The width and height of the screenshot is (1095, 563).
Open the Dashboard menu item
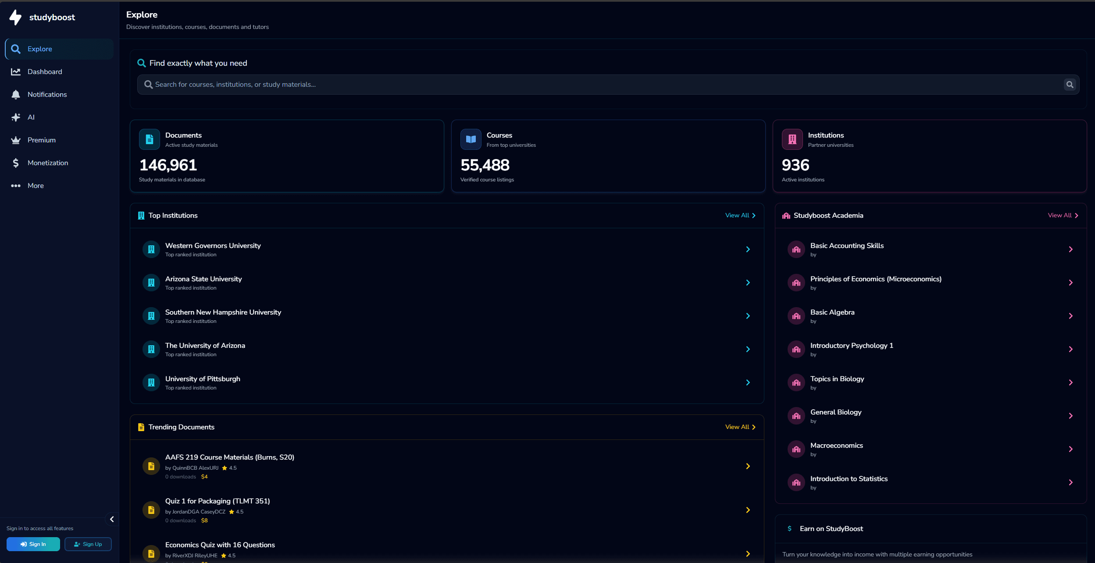44,72
